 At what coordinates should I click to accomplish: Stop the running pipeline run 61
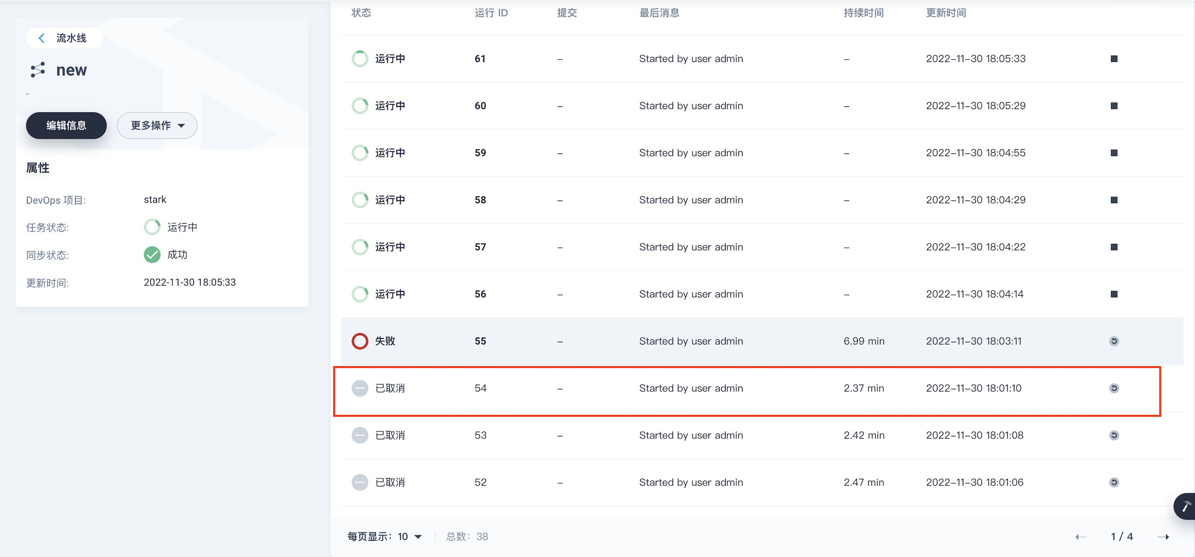click(x=1114, y=59)
